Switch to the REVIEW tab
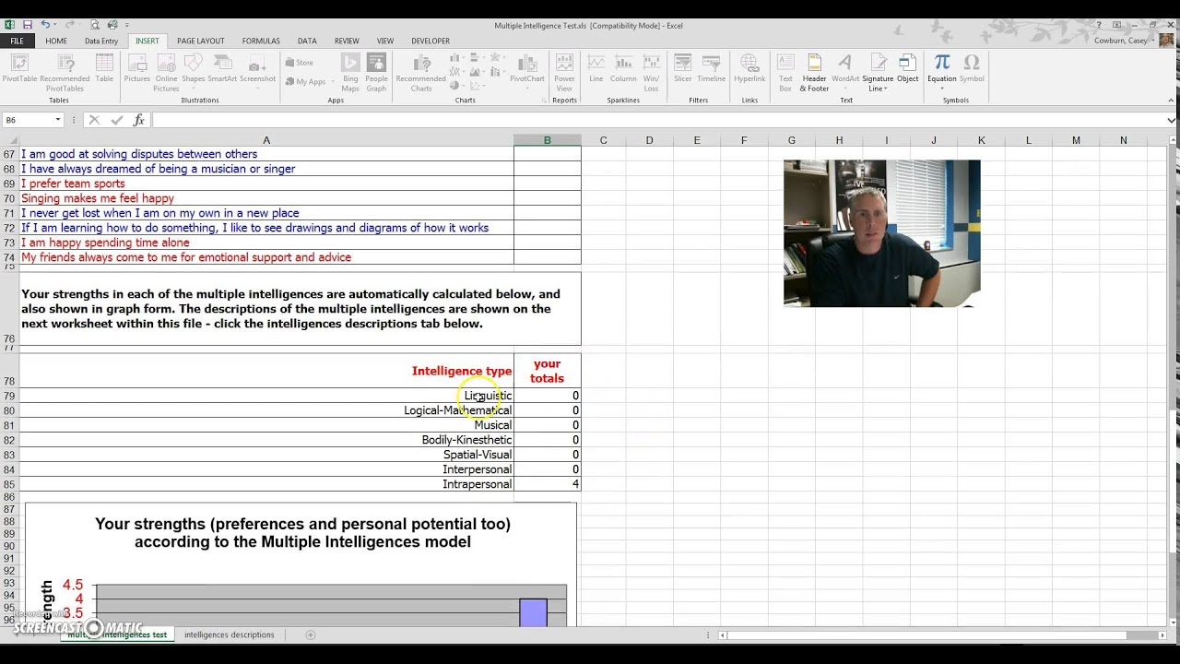The image size is (1180, 664). tap(347, 41)
